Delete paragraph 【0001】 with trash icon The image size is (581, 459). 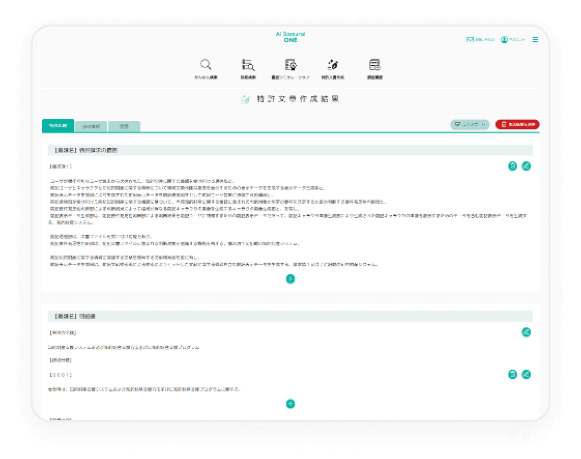[x=512, y=374]
